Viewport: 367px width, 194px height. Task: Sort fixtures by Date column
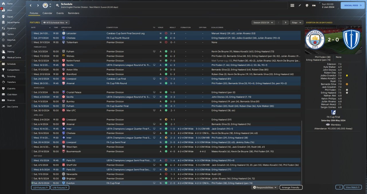[x=33, y=27]
